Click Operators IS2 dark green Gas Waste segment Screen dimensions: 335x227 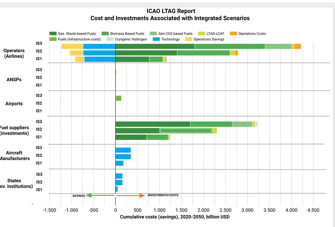(x=146, y=53)
